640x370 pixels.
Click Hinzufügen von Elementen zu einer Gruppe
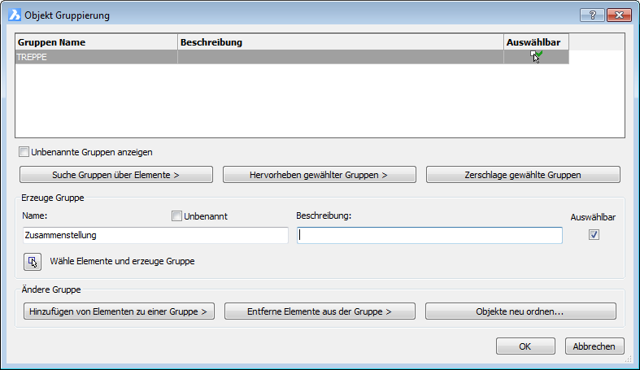117,311
